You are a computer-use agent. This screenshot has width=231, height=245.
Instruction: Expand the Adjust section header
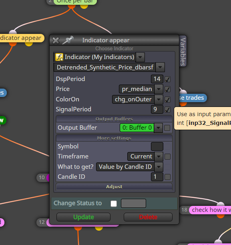pyautogui.click(x=114, y=187)
